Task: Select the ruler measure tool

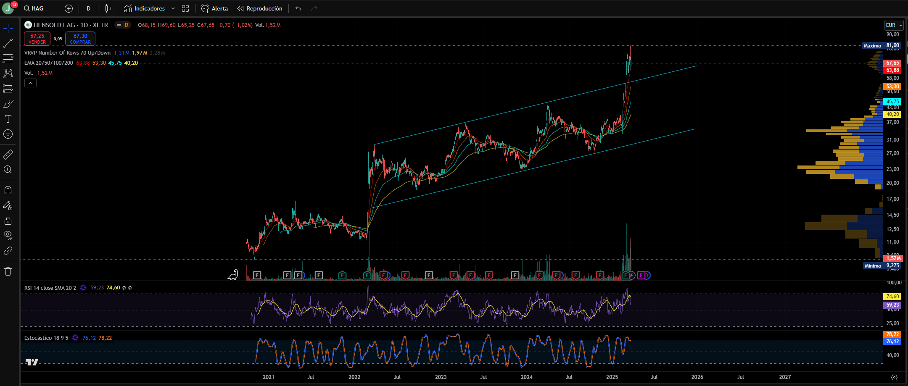Action: pos(8,155)
